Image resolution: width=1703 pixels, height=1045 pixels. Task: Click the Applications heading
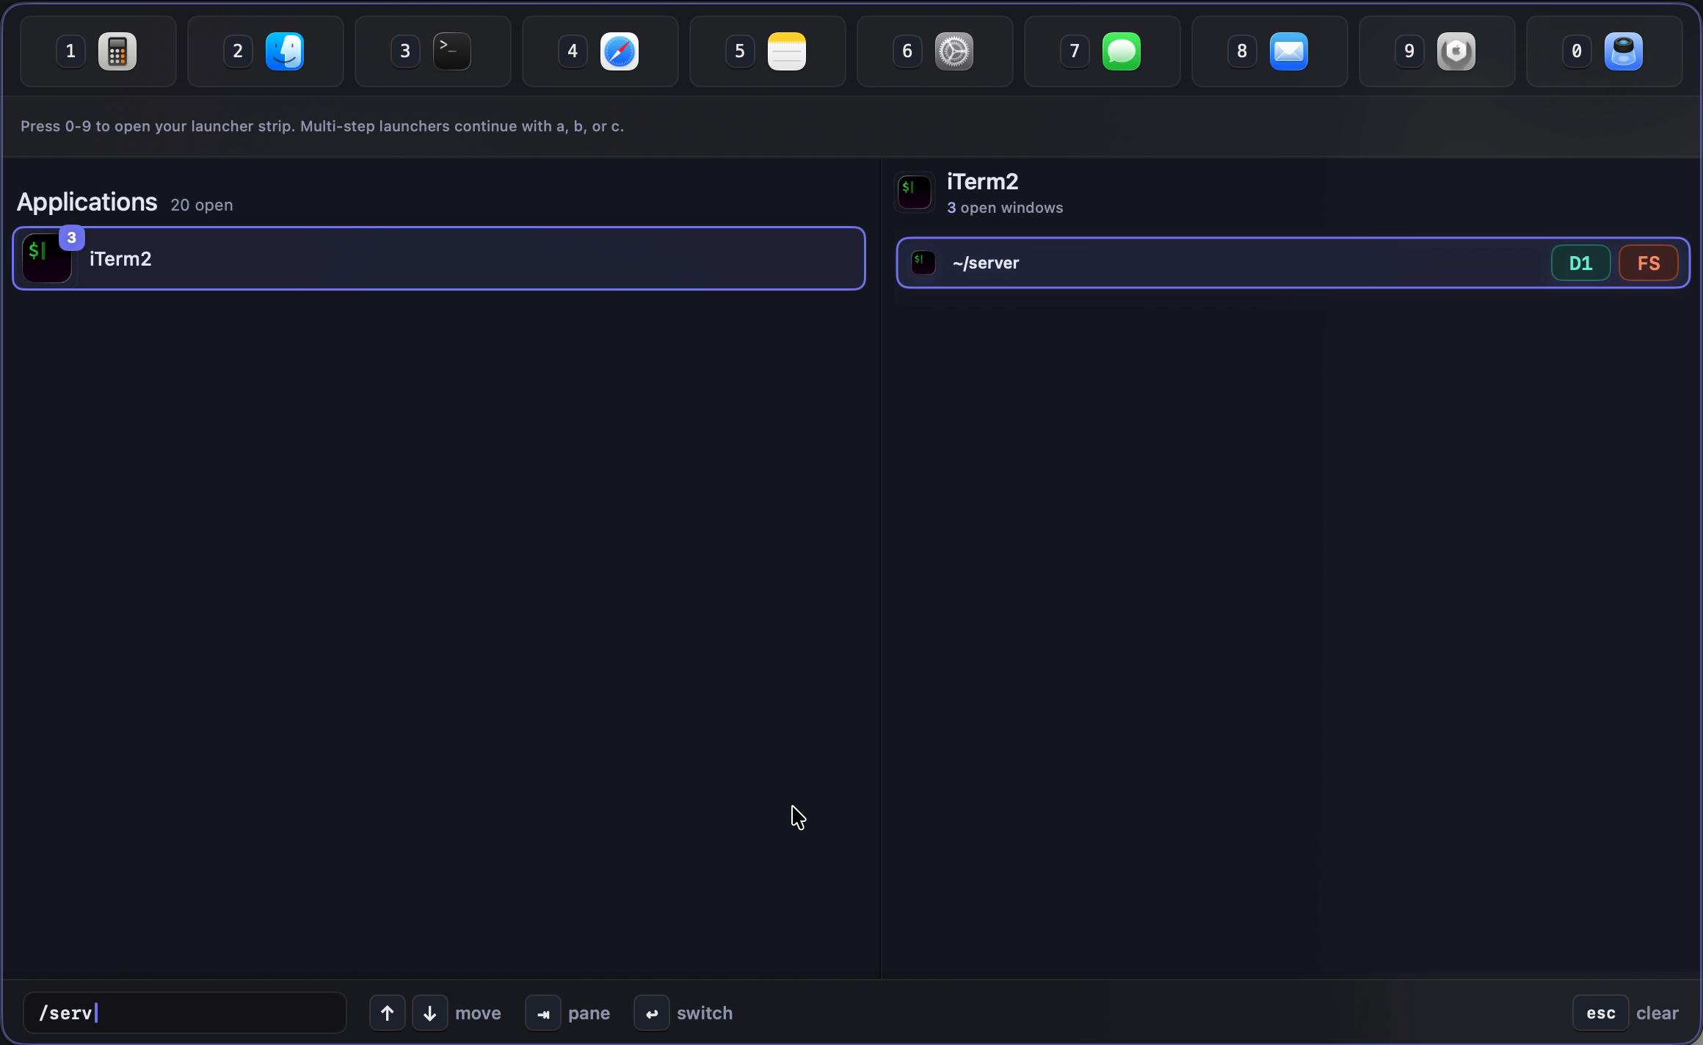(x=87, y=202)
